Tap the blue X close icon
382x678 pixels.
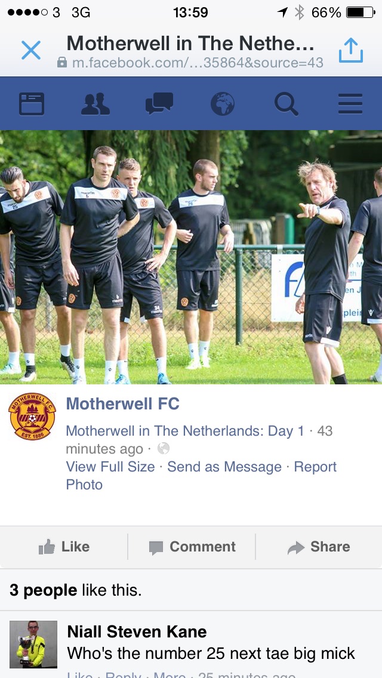coord(31,50)
